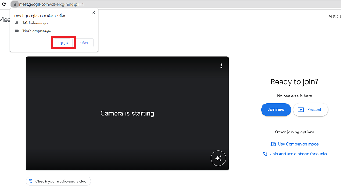
Task: Click Join and use a phone for audio
Action: coord(294,154)
